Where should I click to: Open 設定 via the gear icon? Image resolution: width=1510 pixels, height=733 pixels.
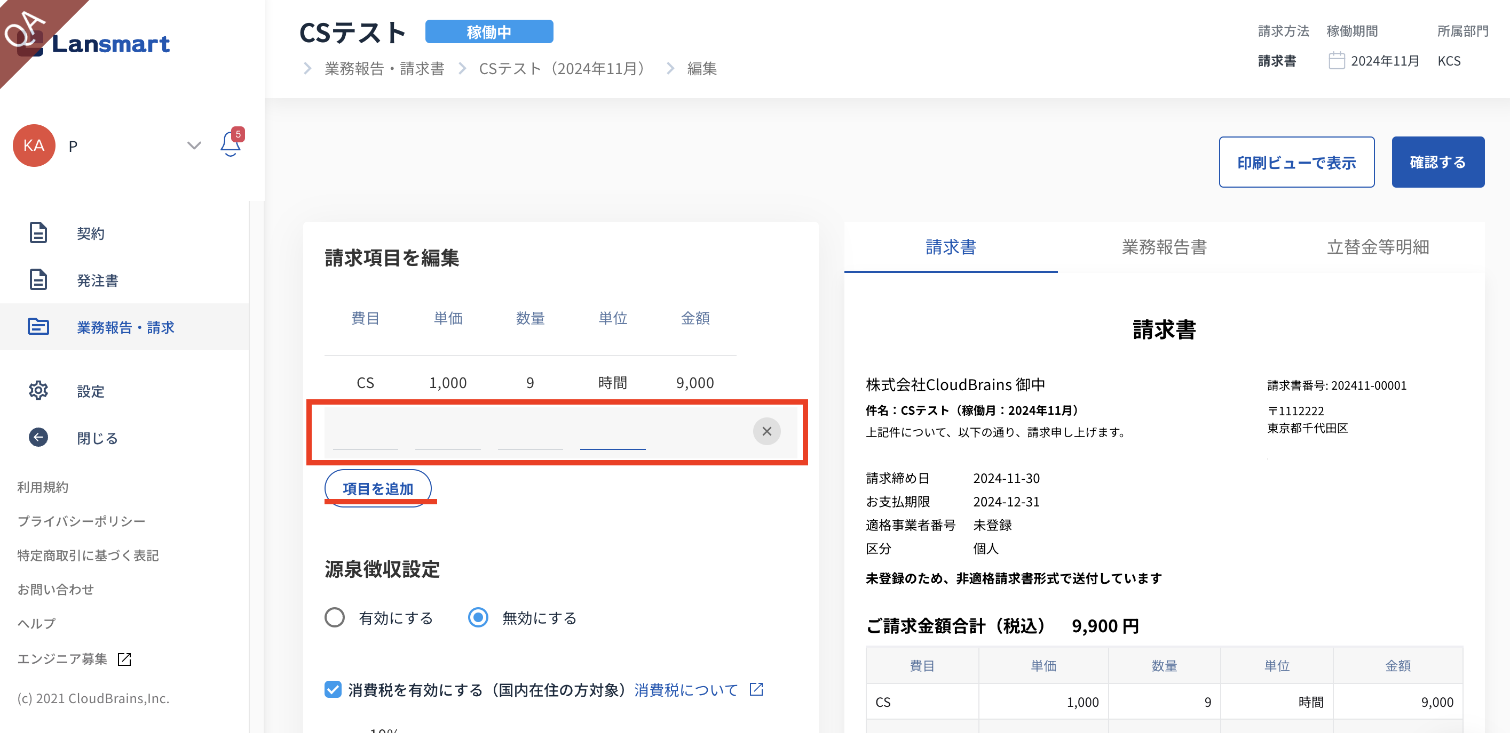pos(38,391)
